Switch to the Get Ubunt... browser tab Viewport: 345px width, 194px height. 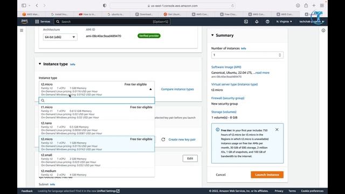pos(172,15)
